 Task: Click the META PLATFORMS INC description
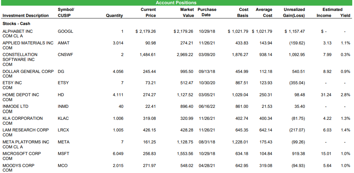pyautogui.click(x=26, y=144)
